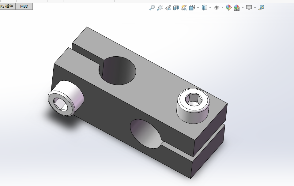The image size is (294, 186).
Task: Click the Apply Scene icon
Action: click(237, 8)
